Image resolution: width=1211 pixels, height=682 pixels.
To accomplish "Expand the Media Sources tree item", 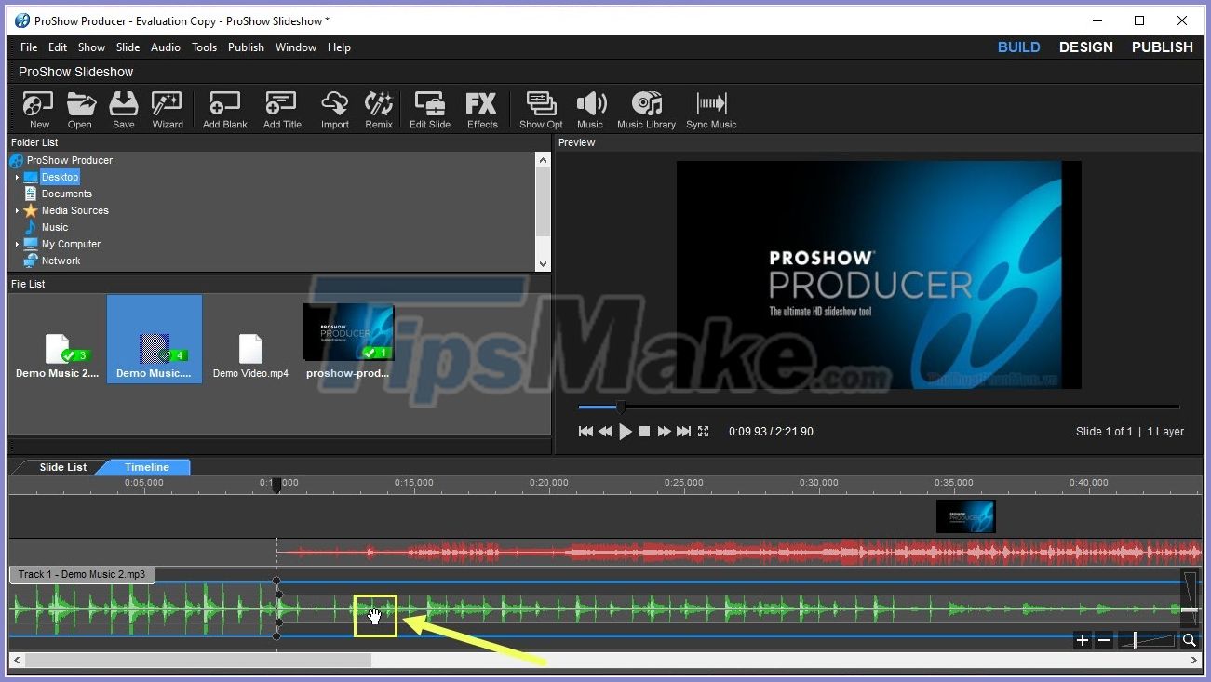I will (16, 210).
